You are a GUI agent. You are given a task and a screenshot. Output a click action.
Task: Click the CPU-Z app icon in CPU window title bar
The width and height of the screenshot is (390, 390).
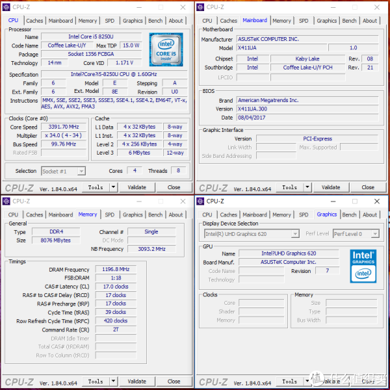(x=6, y=7)
